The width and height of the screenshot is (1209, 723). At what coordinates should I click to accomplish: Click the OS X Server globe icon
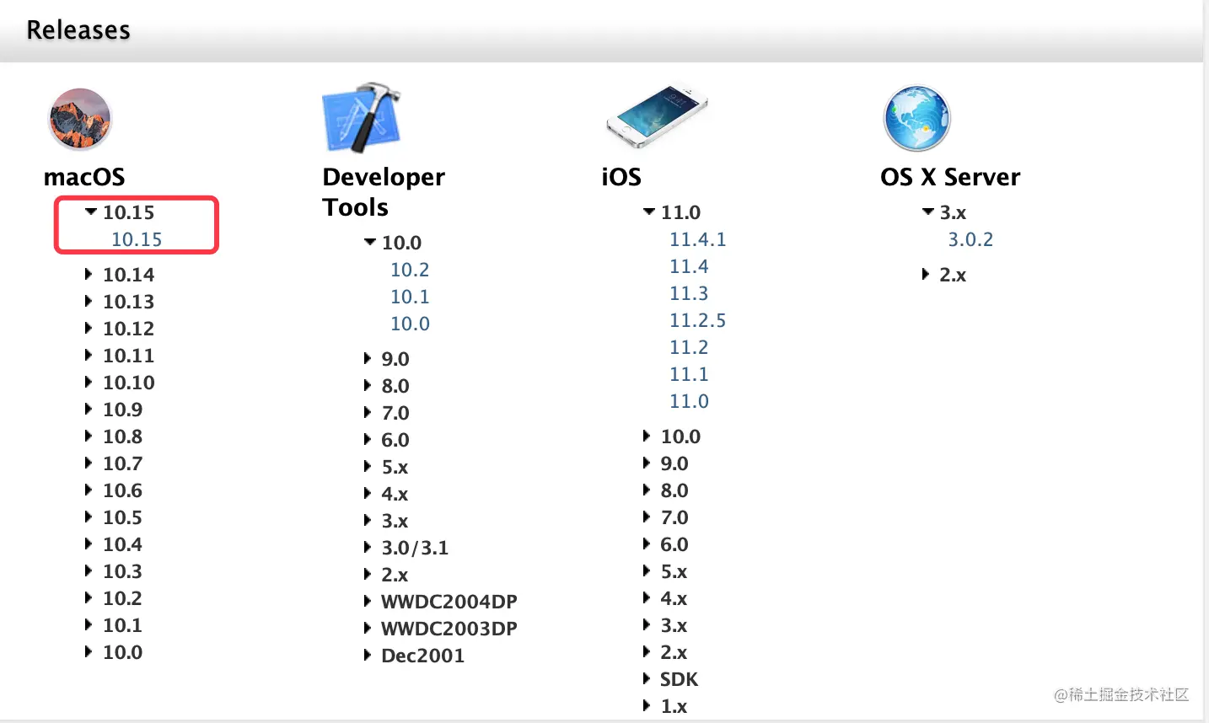tap(916, 118)
